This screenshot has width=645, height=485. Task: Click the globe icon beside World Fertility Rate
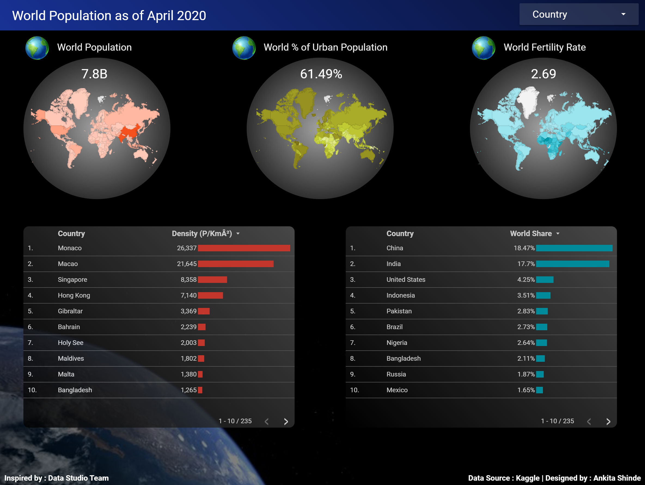[483, 48]
